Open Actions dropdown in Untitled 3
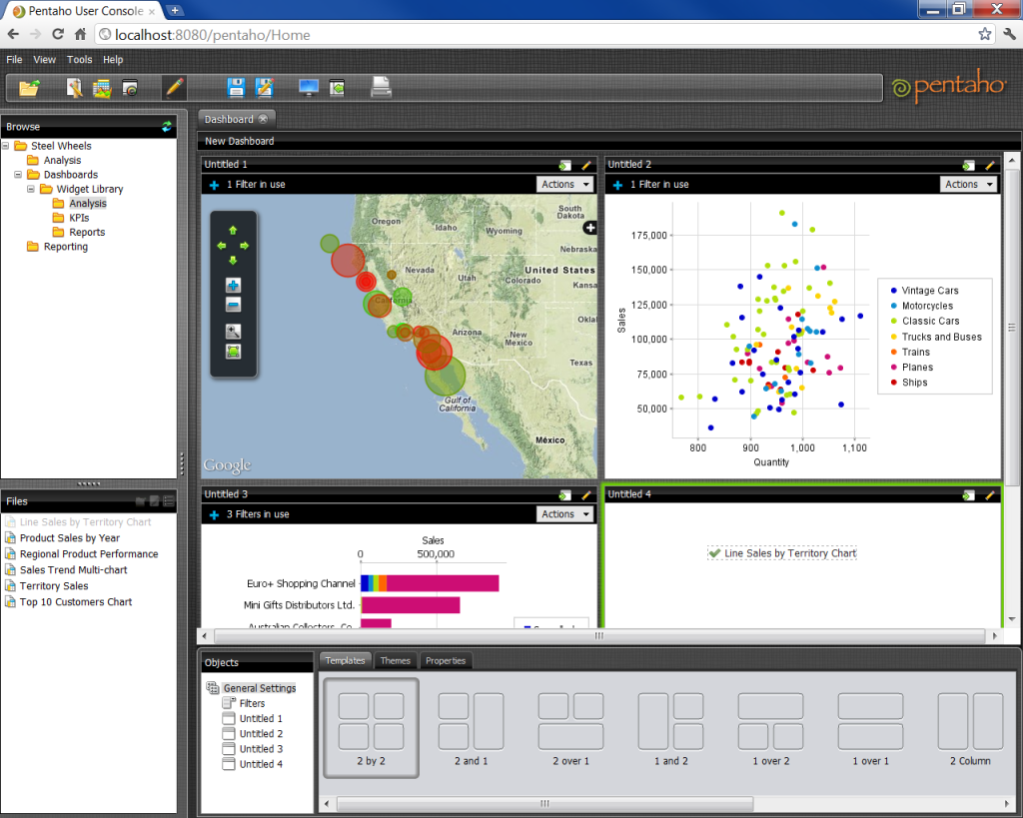 pyautogui.click(x=565, y=514)
